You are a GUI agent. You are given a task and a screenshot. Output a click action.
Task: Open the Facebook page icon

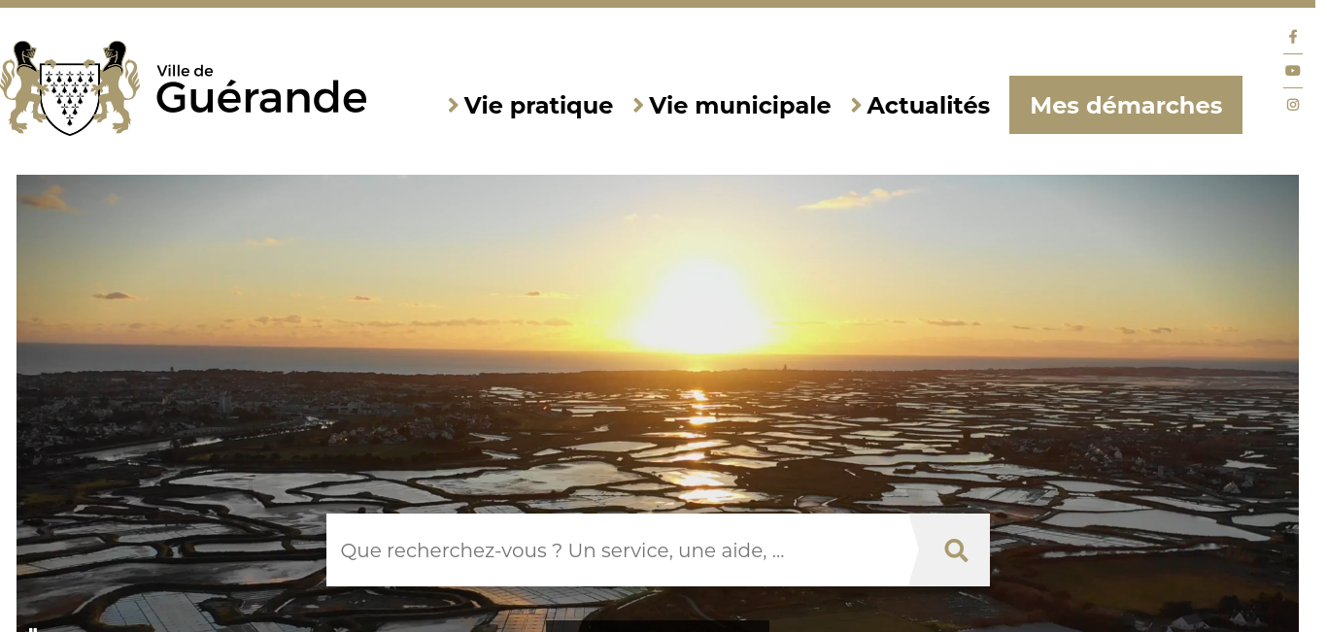click(1293, 36)
